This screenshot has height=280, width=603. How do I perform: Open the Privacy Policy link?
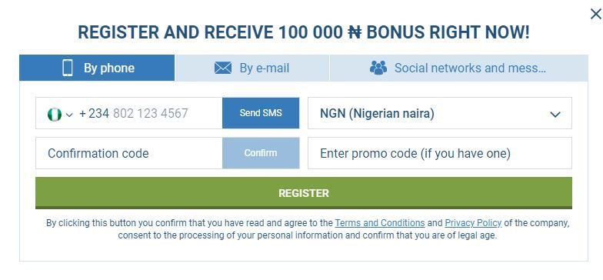pyautogui.click(x=473, y=223)
